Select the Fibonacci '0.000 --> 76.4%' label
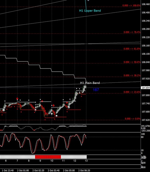Image resolution: width=150 pixels, height=172 pixels. pos(132,32)
